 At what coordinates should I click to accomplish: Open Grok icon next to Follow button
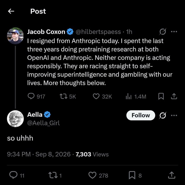pos(163,115)
